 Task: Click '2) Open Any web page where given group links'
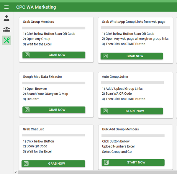(x=135, y=39)
